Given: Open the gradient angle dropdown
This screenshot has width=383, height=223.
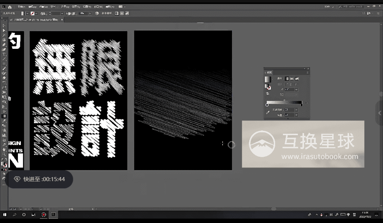Looking at the screenshot, I should point(296,89).
